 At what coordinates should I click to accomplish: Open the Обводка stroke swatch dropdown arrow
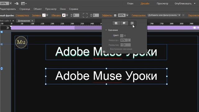pos(67,15)
